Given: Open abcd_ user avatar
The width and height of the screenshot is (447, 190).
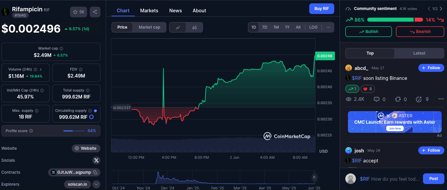Looking at the screenshot, I should [x=349, y=68].
